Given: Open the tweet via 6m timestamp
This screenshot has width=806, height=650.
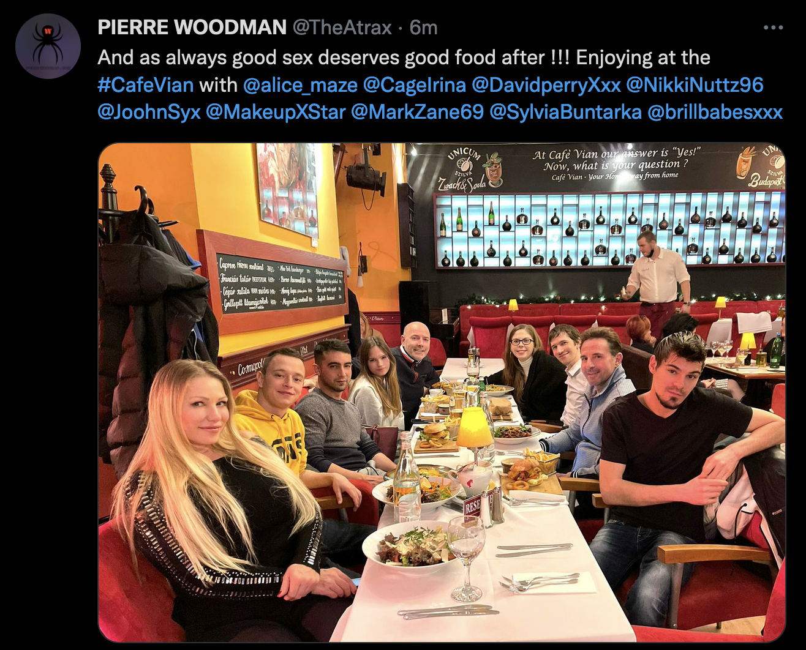Looking at the screenshot, I should 423,28.
